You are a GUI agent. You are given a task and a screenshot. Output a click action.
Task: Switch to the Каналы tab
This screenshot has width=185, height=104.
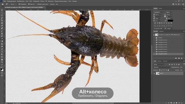[160, 61]
